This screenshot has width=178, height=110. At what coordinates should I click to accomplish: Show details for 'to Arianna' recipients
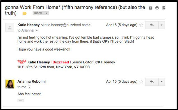pos(37,31)
